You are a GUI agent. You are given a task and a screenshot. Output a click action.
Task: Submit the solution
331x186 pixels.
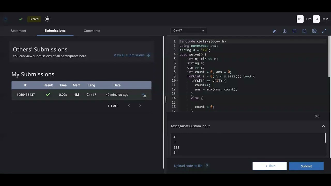pos(306,166)
